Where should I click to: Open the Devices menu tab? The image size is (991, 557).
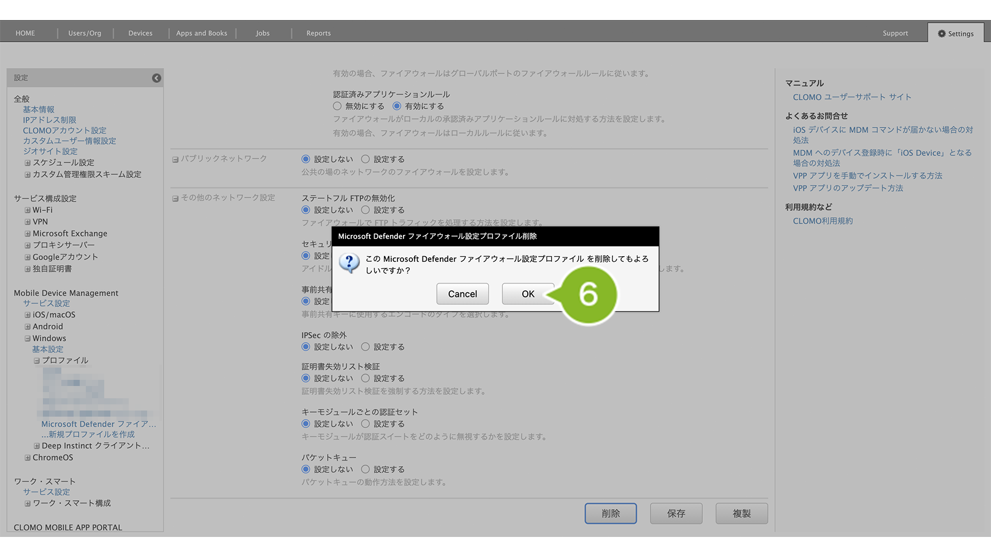pyautogui.click(x=140, y=33)
